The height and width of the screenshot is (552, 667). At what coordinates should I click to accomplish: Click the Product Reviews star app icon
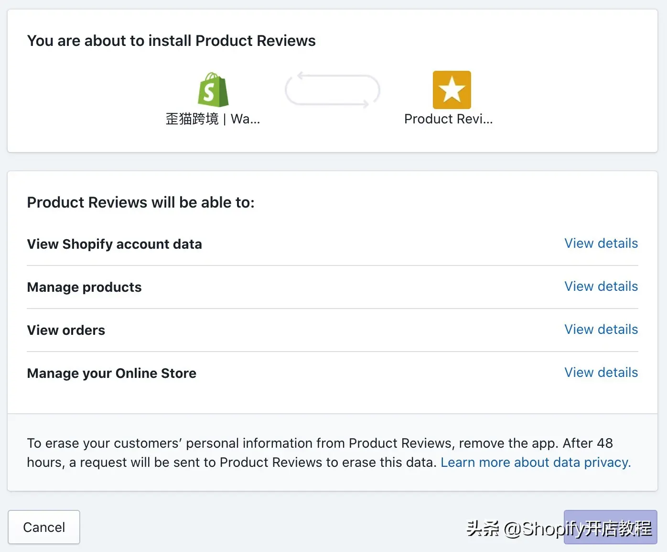tap(452, 90)
